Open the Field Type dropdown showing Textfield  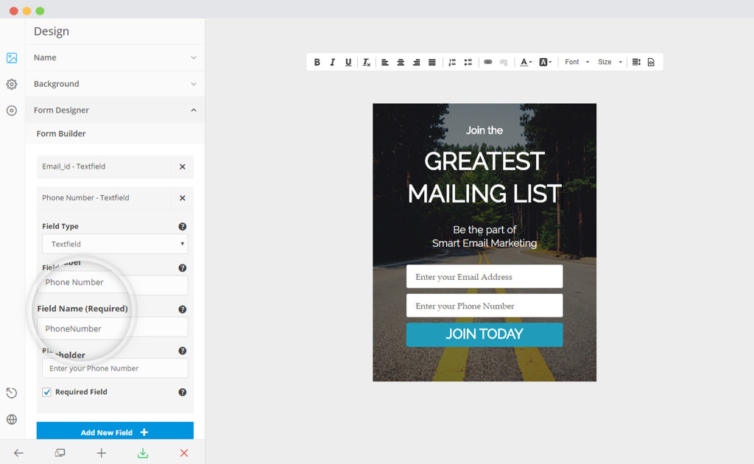pyautogui.click(x=114, y=244)
